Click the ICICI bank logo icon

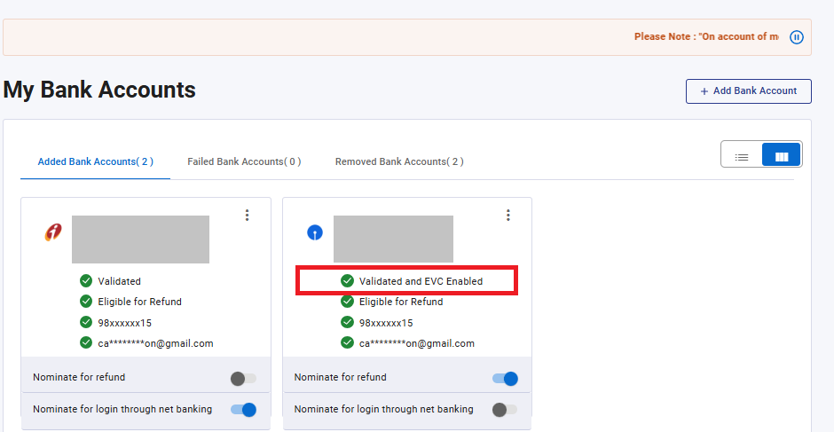click(53, 232)
